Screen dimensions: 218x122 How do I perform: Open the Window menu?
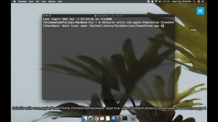click(x=52, y=1)
